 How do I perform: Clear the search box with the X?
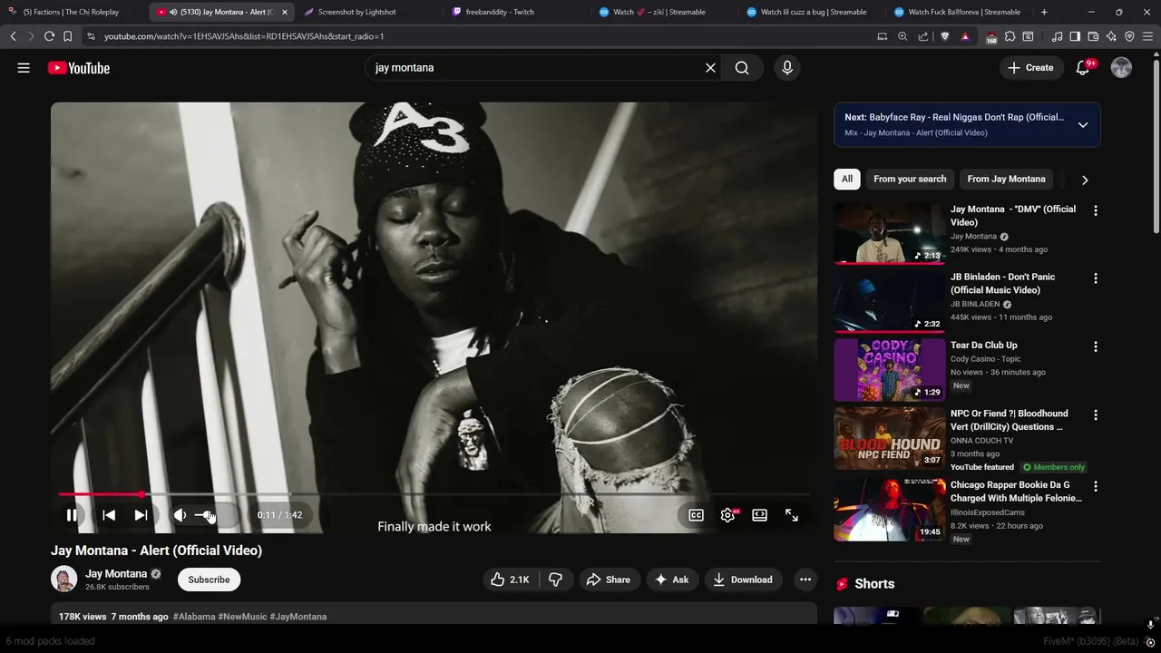[710, 68]
